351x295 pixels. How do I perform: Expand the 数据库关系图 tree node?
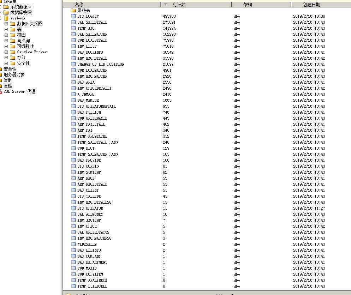(6, 24)
